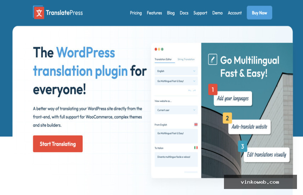Go to Account in the header

[235, 13]
